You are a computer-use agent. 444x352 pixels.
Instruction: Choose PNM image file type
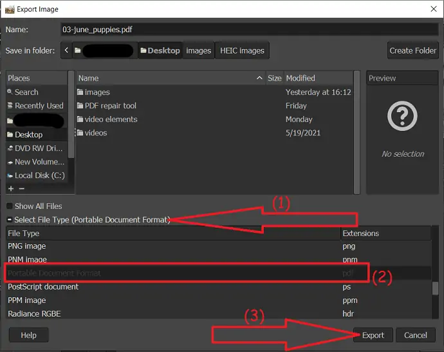(219, 259)
